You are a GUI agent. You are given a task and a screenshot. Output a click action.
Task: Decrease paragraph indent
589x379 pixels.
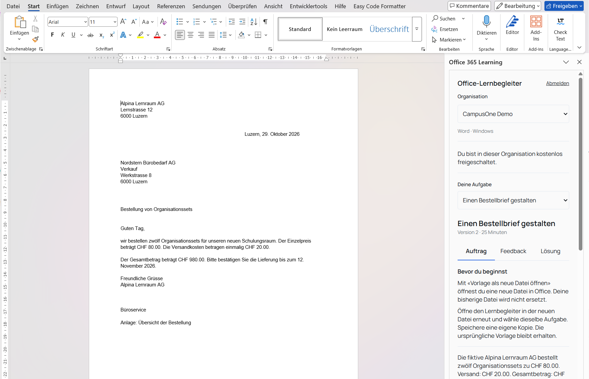click(232, 22)
